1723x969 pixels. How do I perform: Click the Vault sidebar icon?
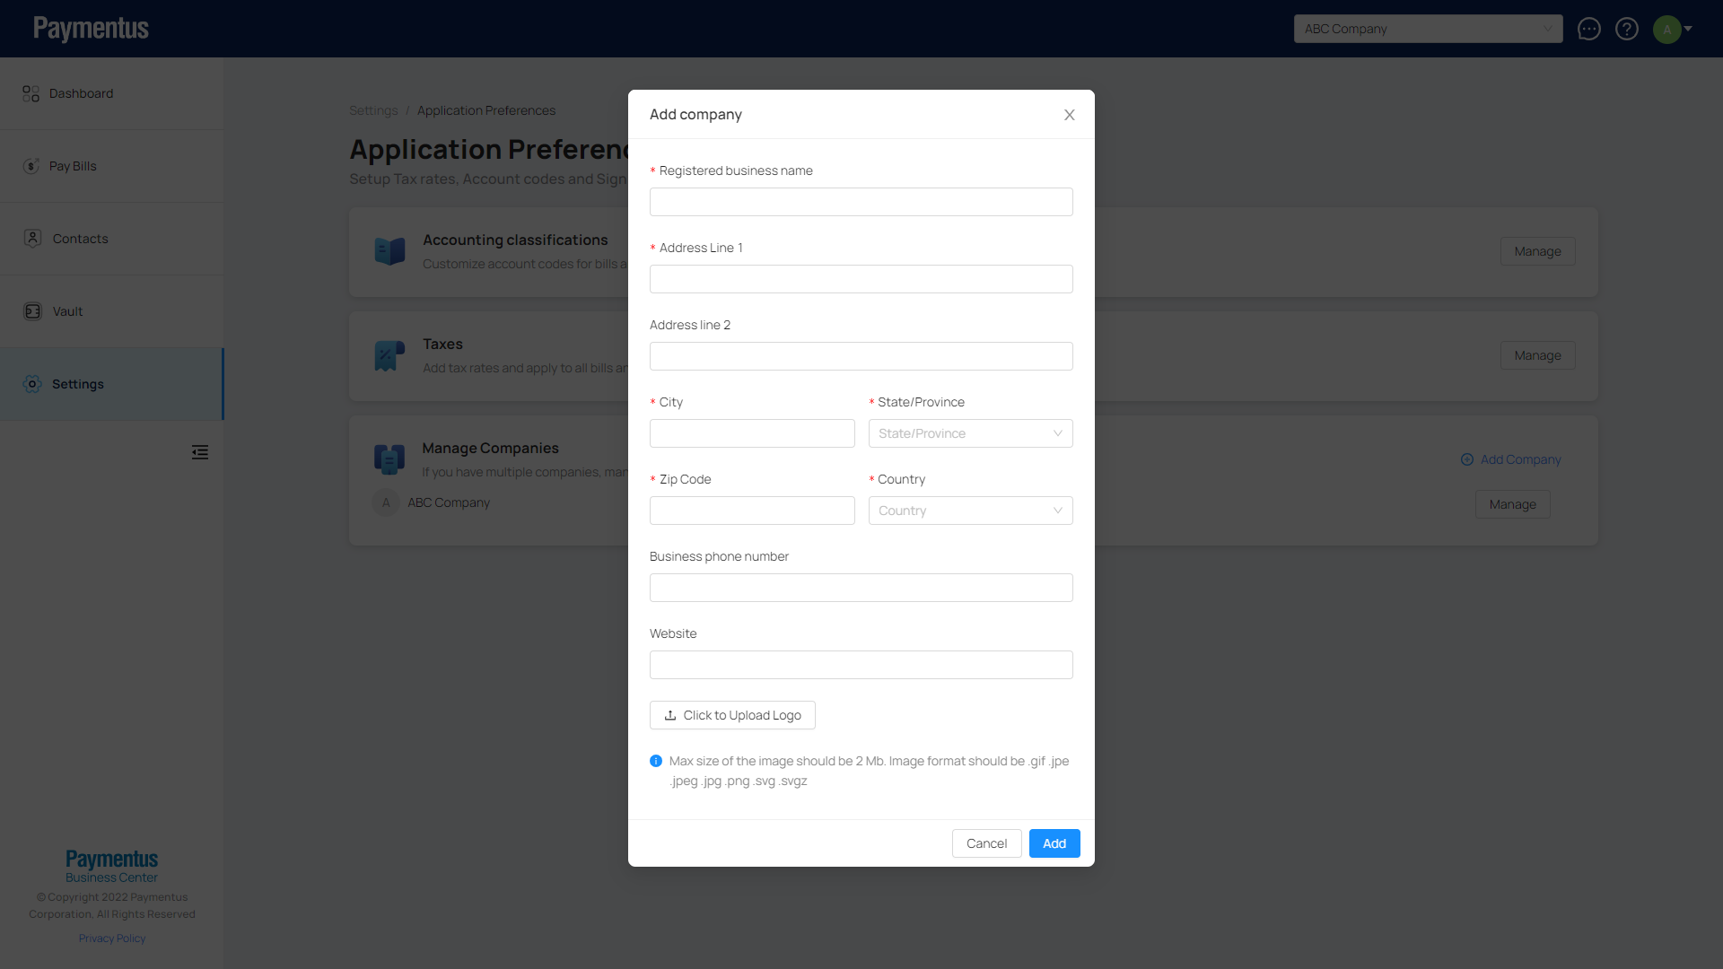(32, 311)
